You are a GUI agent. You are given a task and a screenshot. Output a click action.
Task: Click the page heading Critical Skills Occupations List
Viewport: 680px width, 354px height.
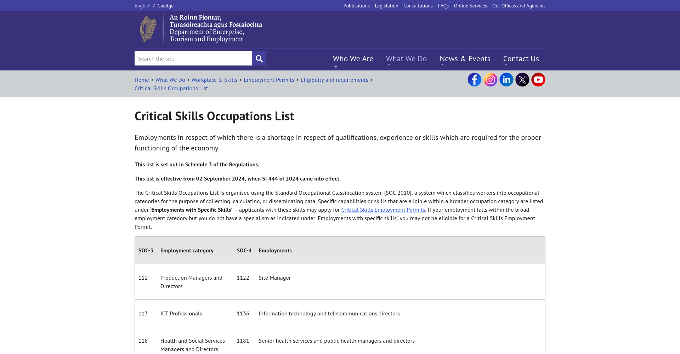pos(214,116)
